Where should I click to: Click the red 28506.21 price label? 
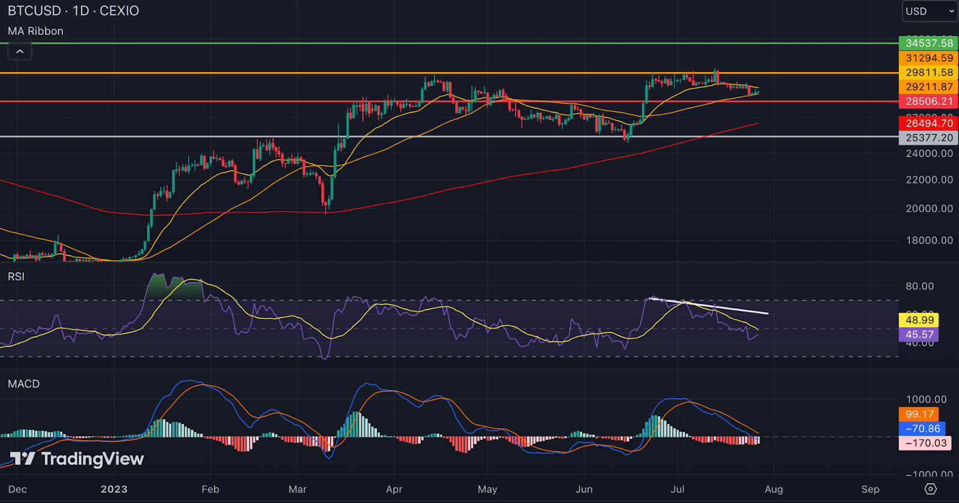(x=928, y=101)
